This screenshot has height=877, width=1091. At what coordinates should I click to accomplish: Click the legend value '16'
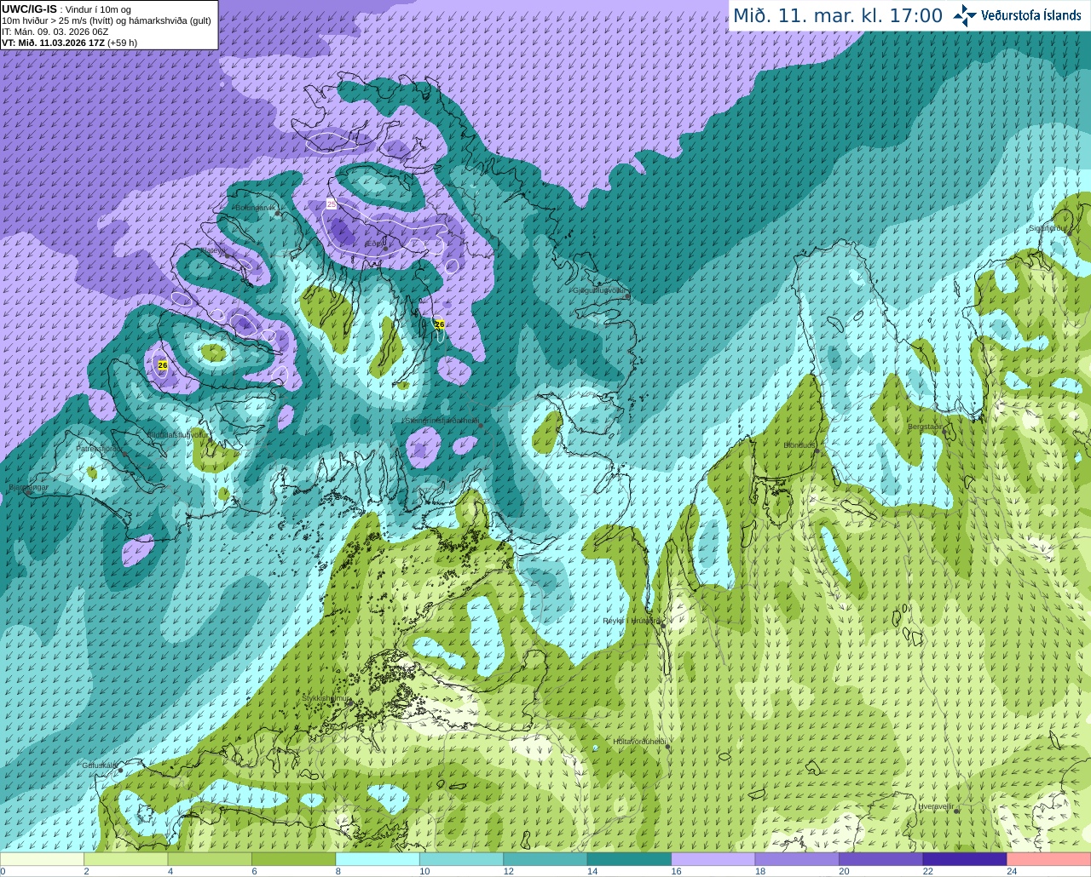coord(677,871)
